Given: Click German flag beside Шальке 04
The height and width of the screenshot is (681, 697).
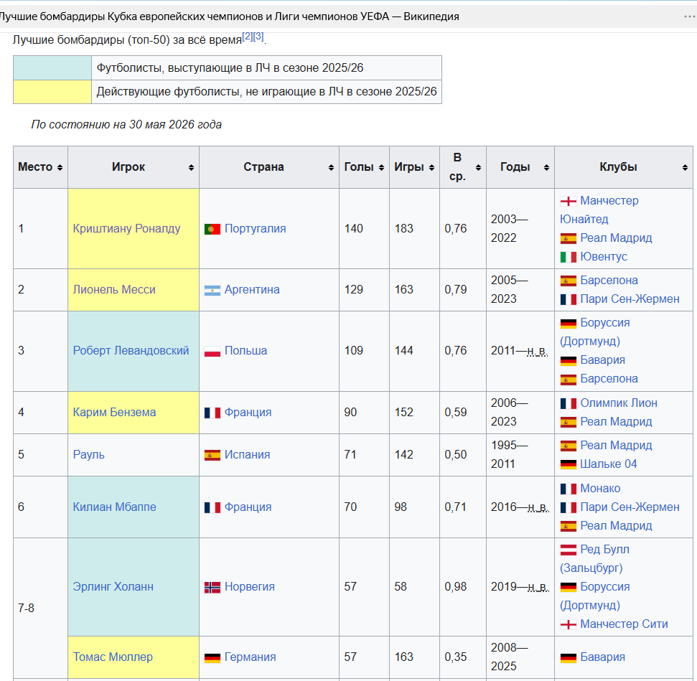Looking at the screenshot, I should coord(568,465).
